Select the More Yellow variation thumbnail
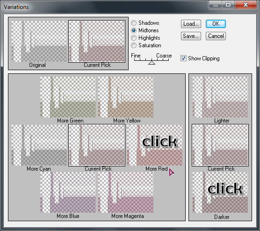Screen dimensions: 260x231 point(126,97)
